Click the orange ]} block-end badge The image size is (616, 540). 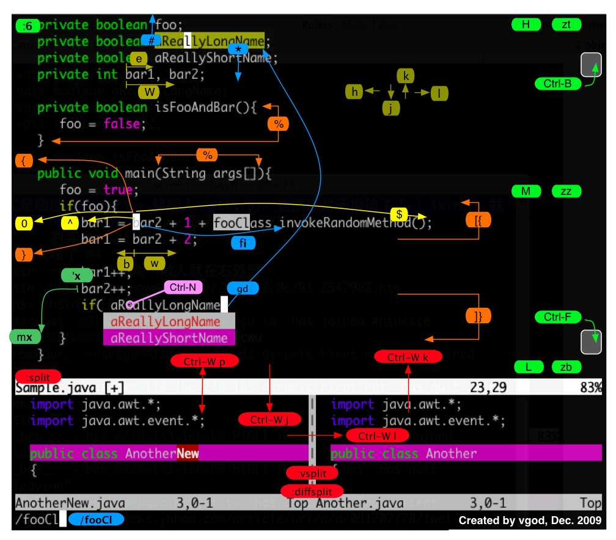(479, 316)
